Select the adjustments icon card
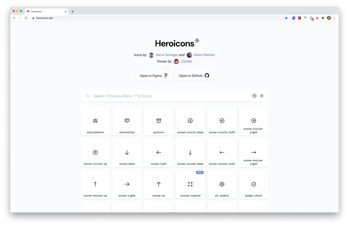The width and height of the screenshot is (349, 226). click(x=95, y=121)
